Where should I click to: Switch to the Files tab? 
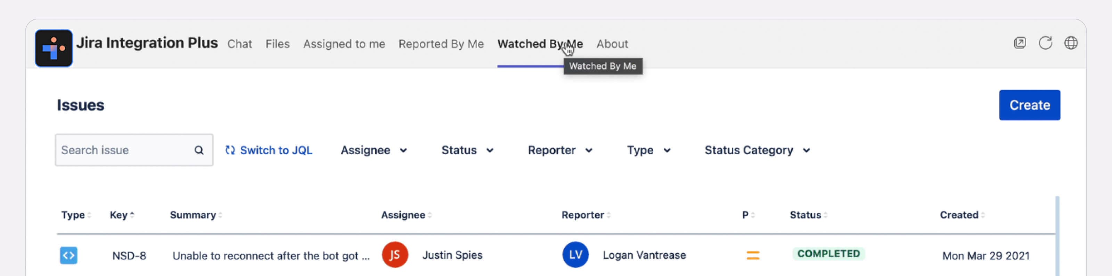[x=278, y=44]
